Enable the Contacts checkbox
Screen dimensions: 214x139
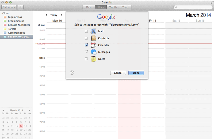[x=86, y=38]
